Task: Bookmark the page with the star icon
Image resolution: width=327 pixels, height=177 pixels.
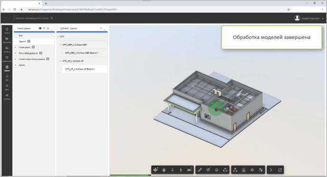Action: pyautogui.click(x=289, y=9)
